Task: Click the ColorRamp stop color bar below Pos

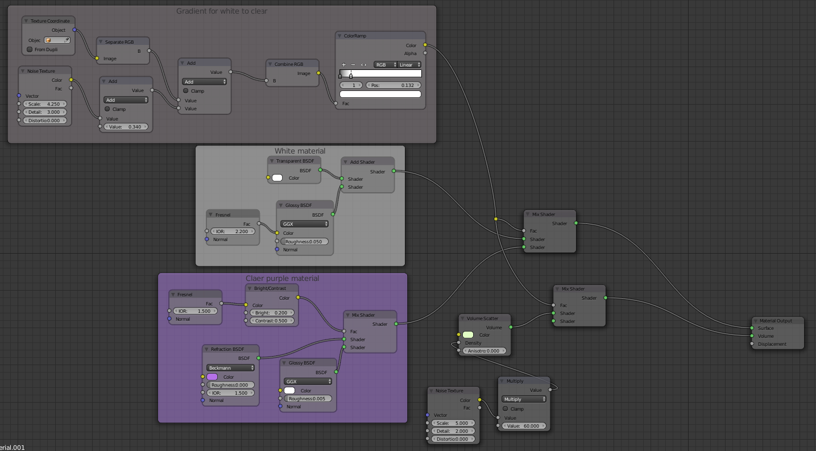Action: click(x=380, y=94)
